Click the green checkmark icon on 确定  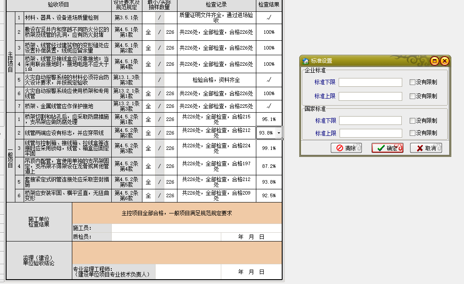tap(380, 148)
